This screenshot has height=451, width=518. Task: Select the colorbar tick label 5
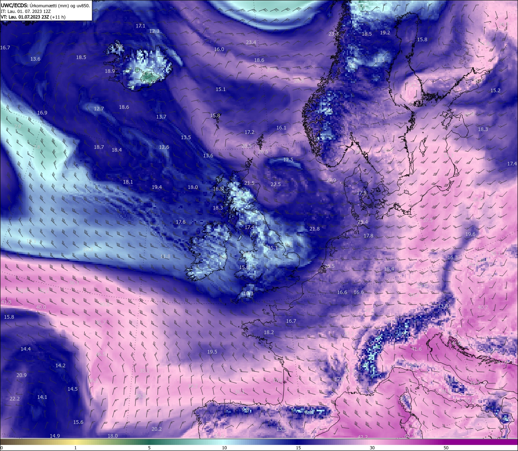(x=149, y=448)
